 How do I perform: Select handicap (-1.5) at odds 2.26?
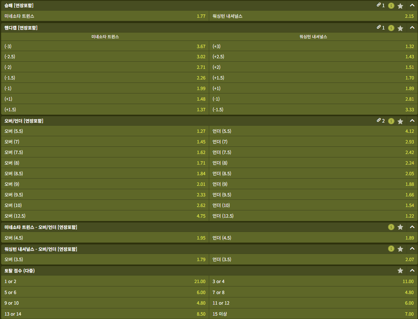(105, 78)
